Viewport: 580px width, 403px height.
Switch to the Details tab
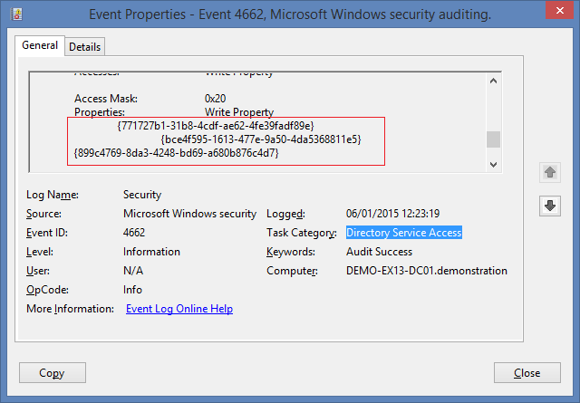[x=84, y=46]
